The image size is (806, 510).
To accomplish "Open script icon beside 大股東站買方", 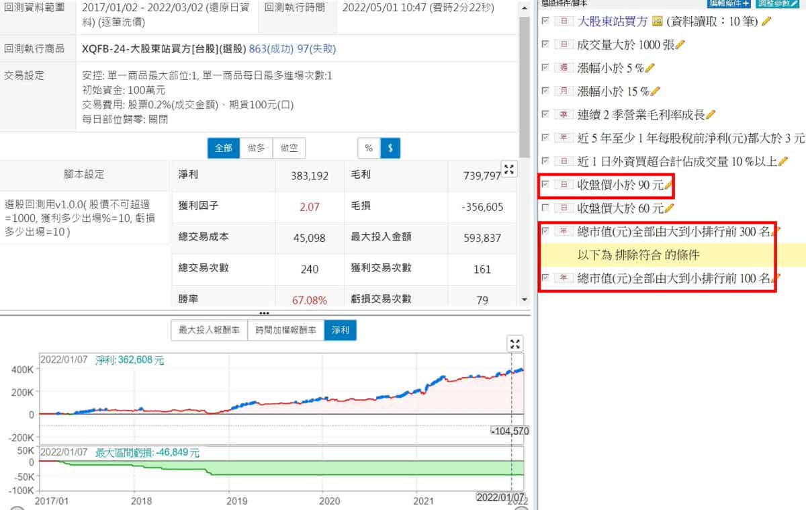I will 657,22.
